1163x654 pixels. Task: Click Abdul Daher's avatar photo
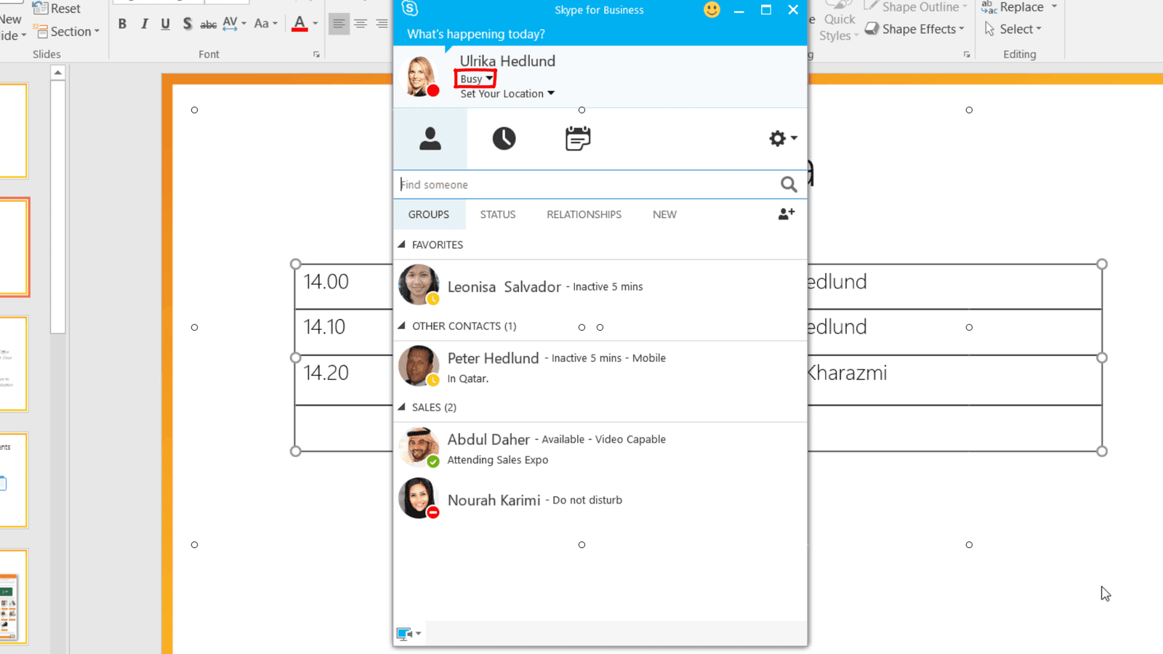pos(419,447)
